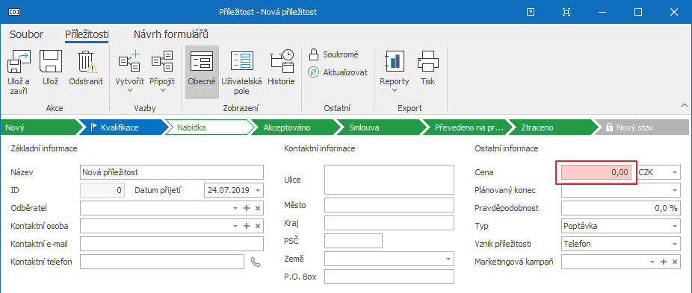Viewport: 692px width, 293px height.
Task: Open the CZK currency dropdown
Action: (674, 173)
